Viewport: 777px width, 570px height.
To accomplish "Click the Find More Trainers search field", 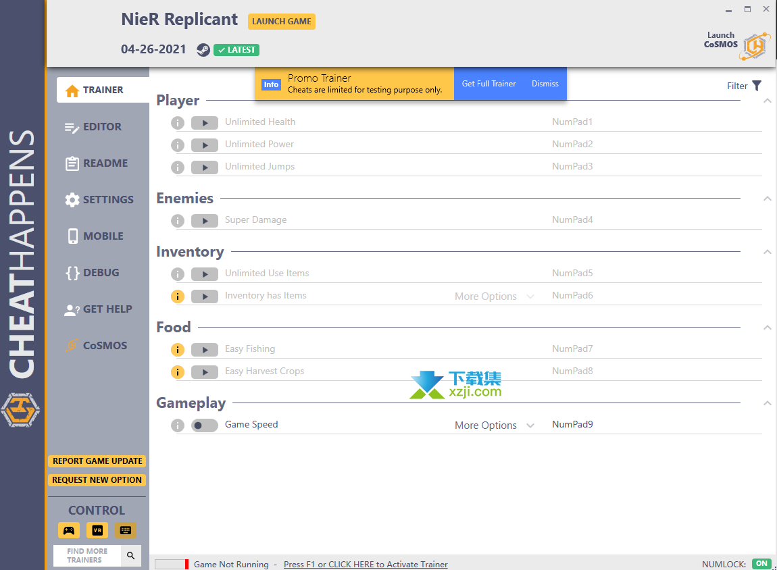I will 87,556.
